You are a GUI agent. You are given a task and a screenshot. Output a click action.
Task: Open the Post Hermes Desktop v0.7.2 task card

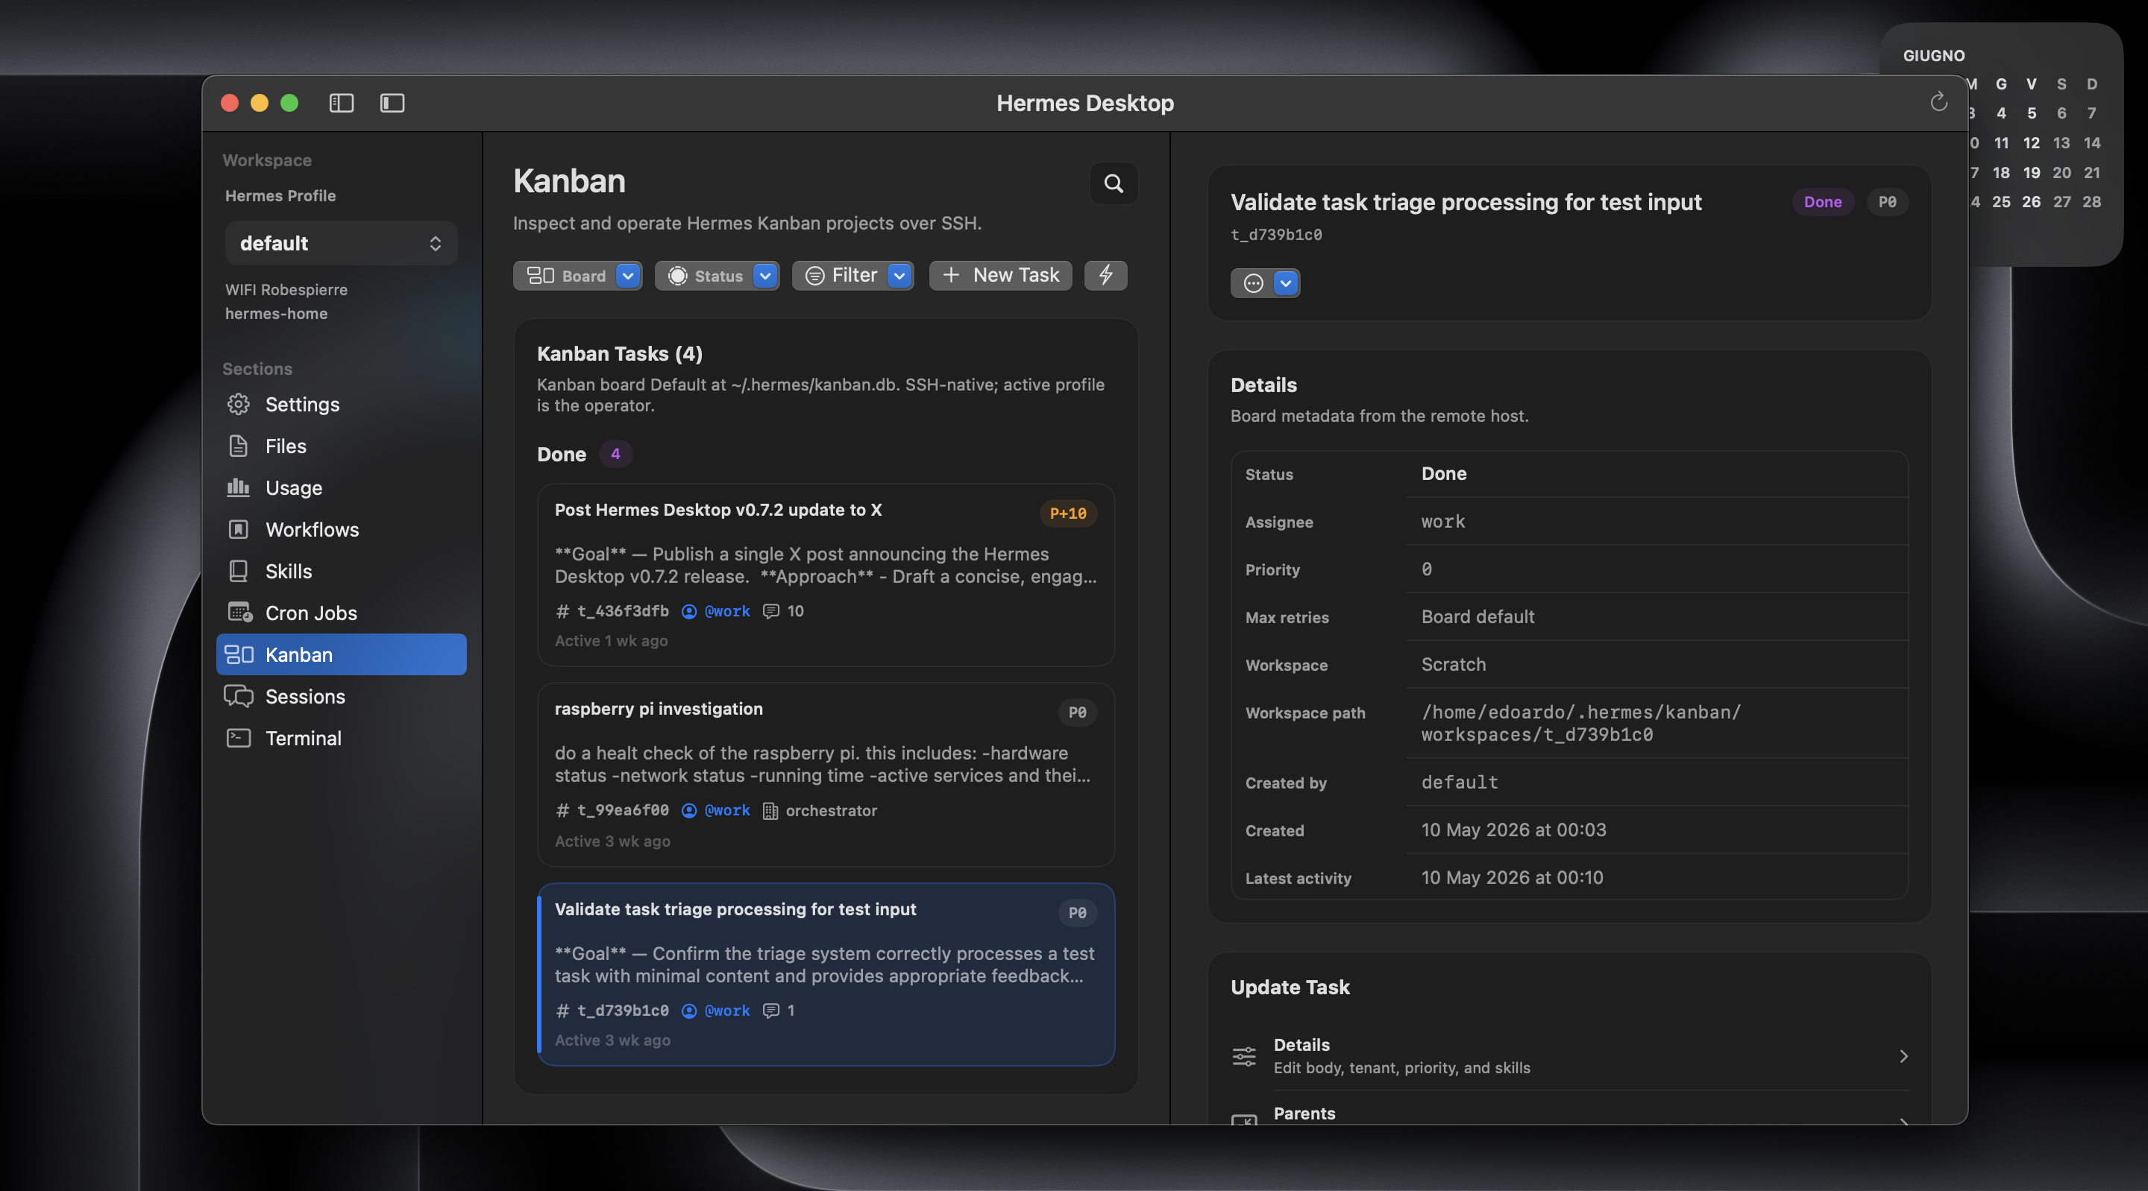tap(826, 575)
